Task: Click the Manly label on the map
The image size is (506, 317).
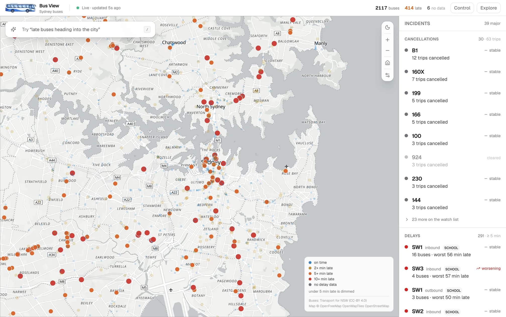Action: point(321,43)
